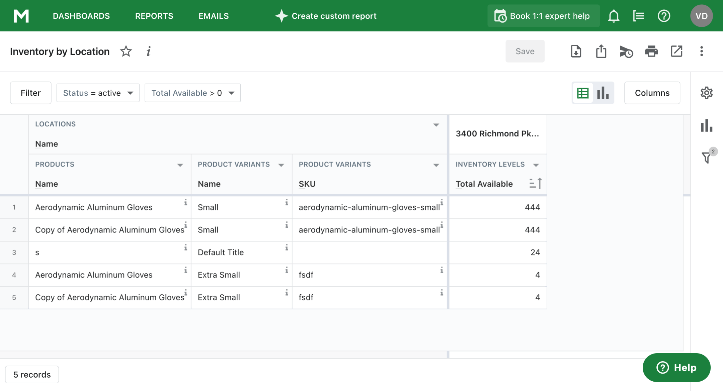The image size is (723, 391).
Task: Click the report info italic icon
Action: tap(149, 51)
